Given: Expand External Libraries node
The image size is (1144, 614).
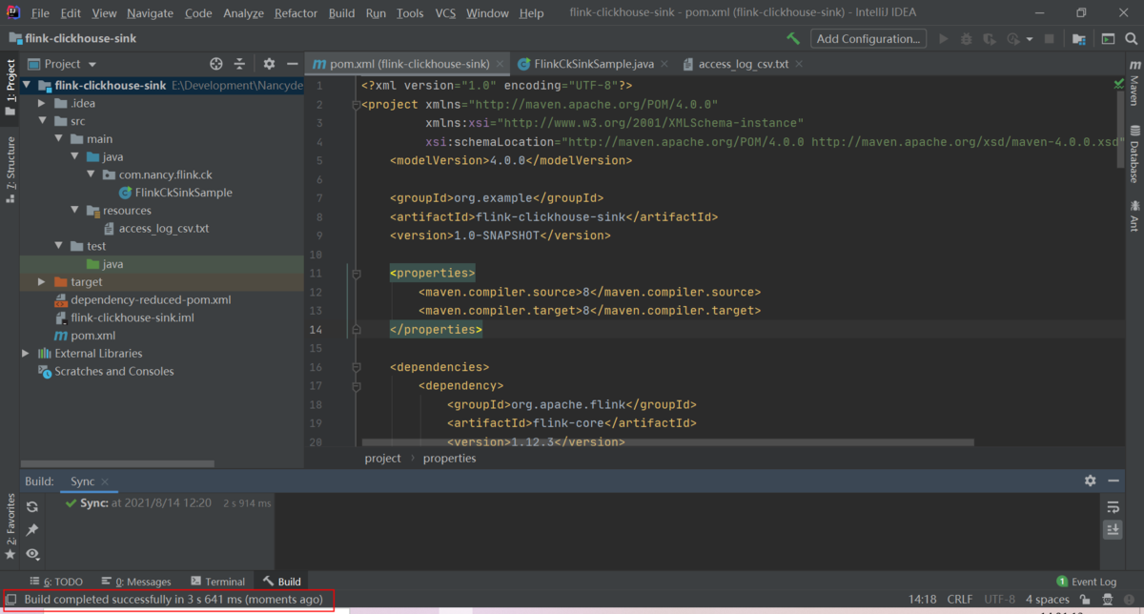Looking at the screenshot, I should click(x=26, y=354).
